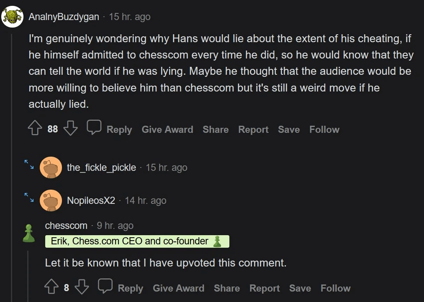Downvote AnalnyBuzdygan's comment
This screenshot has height=302, width=424.
tap(70, 129)
